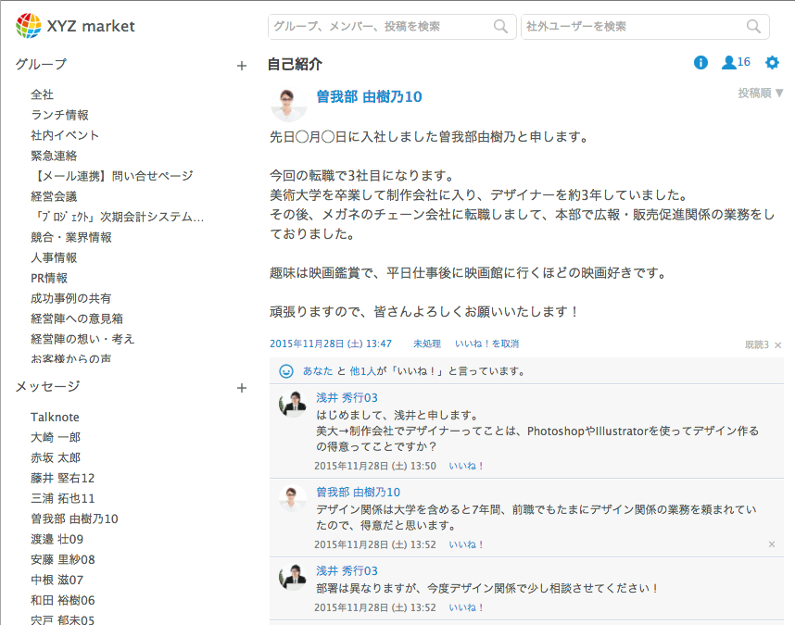Viewport: 795px width, 625px height.
Task: Focus the グループ、メンバー、投稿を検索 field
Action: coord(392,26)
